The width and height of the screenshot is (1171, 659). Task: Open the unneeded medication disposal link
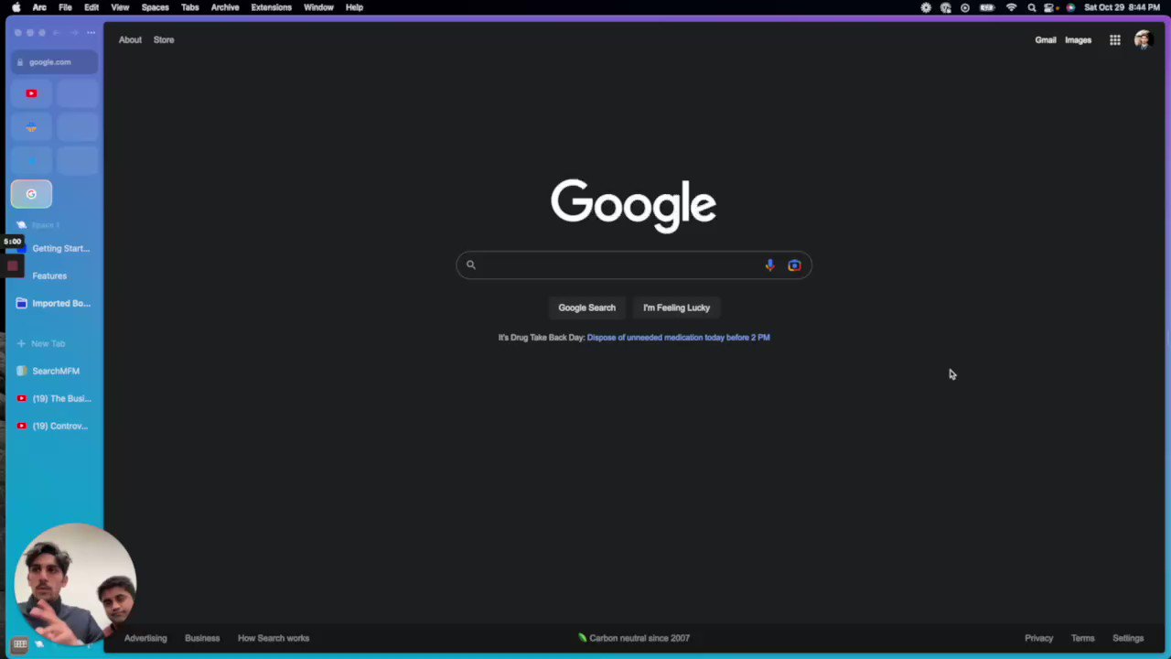[678, 338]
